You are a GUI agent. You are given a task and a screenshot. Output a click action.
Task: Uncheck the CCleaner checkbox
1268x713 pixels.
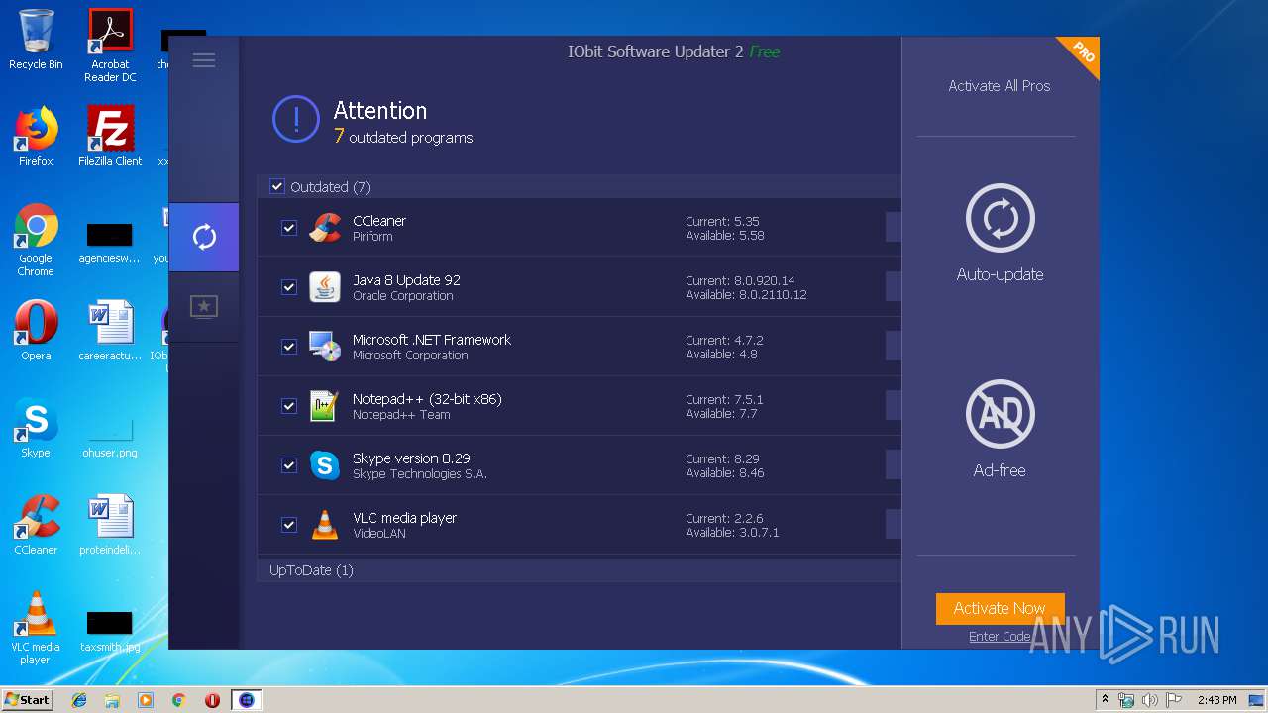click(289, 228)
